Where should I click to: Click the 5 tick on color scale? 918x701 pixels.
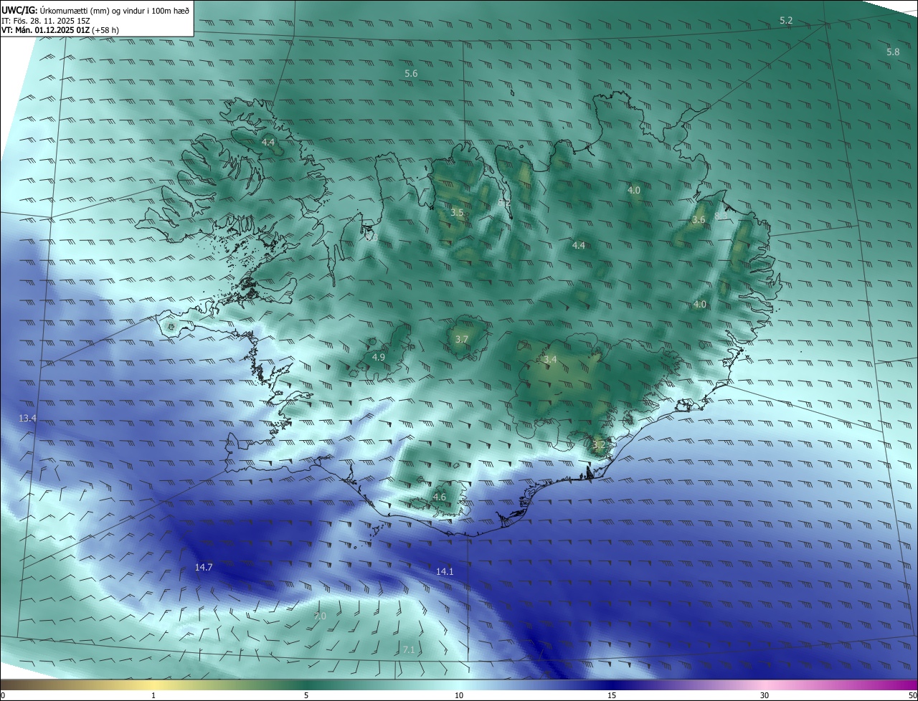click(306, 695)
